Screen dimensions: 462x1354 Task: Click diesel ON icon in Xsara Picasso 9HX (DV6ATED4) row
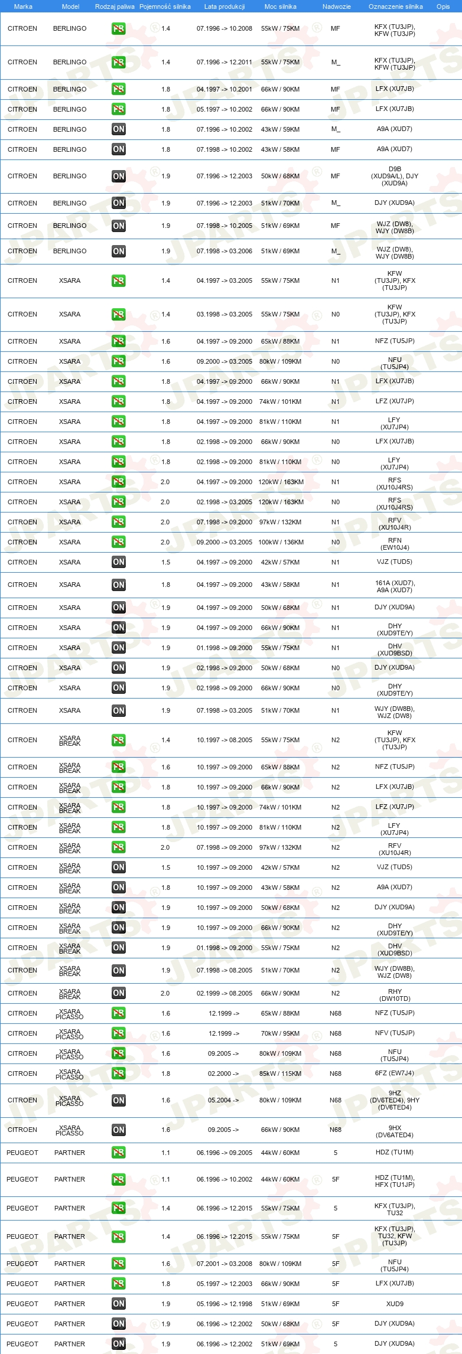pos(119,1130)
